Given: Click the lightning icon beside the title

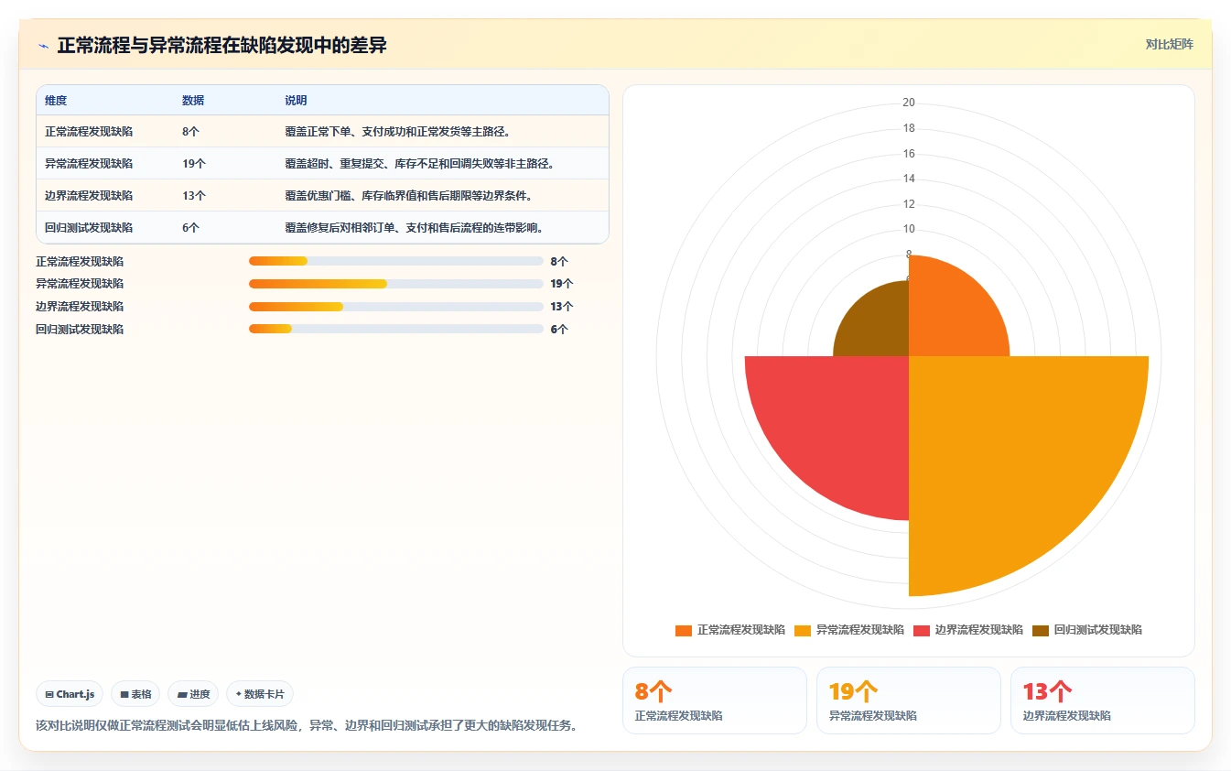Looking at the screenshot, I should (43, 45).
